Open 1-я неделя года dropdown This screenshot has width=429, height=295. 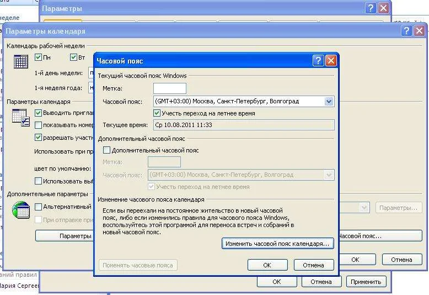pos(91,88)
